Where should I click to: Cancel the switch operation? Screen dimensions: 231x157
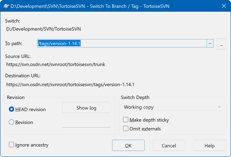click(169, 145)
